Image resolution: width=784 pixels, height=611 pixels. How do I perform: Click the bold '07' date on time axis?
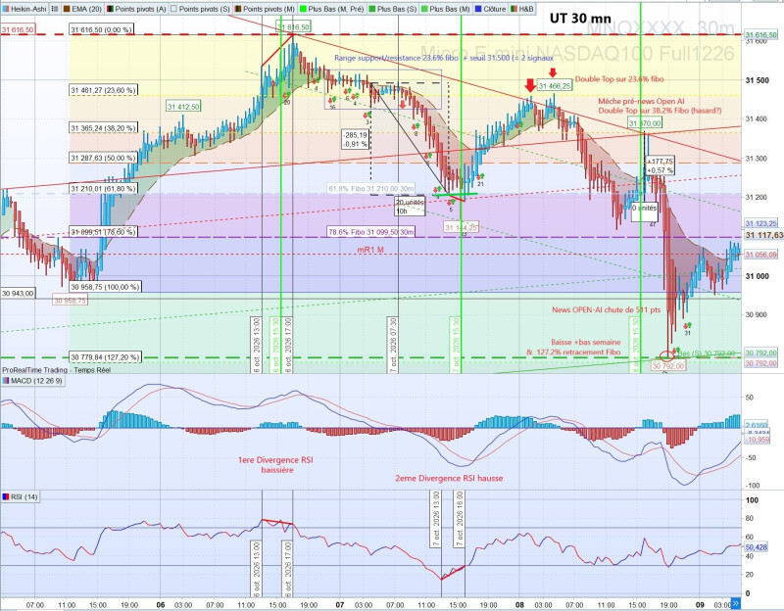click(340, 605)
